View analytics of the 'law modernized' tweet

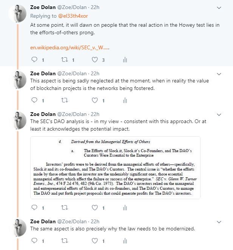click(125, 240)
